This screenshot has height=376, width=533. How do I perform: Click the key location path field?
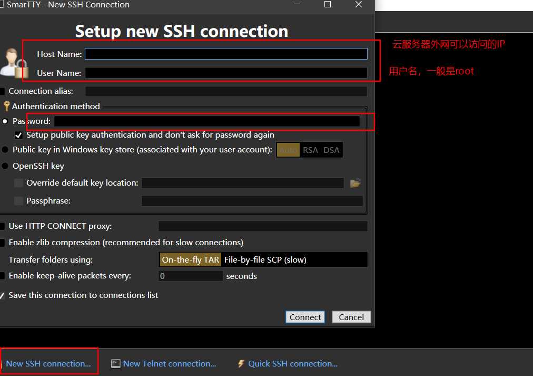[x=243, y=183]
